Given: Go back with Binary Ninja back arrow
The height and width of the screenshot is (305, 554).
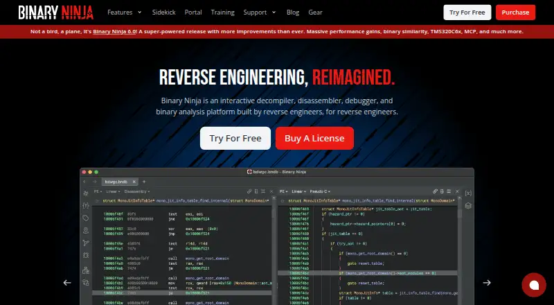Looking at the screenshot, I should 84,182.
